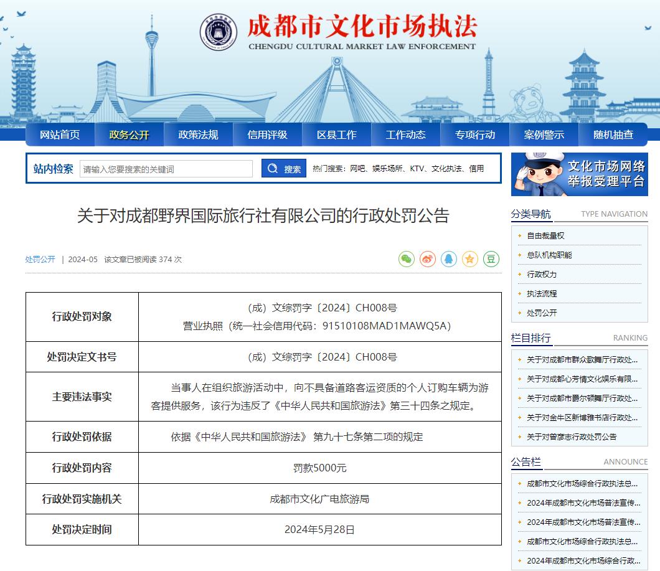The image size is (660, 571).
Task: Click hot search keyword 网吧
Action: tap(357, 169)
